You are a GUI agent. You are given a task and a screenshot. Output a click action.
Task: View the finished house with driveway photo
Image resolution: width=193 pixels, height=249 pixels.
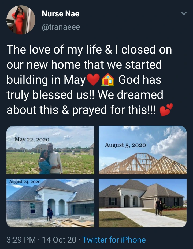pos(143,203)
